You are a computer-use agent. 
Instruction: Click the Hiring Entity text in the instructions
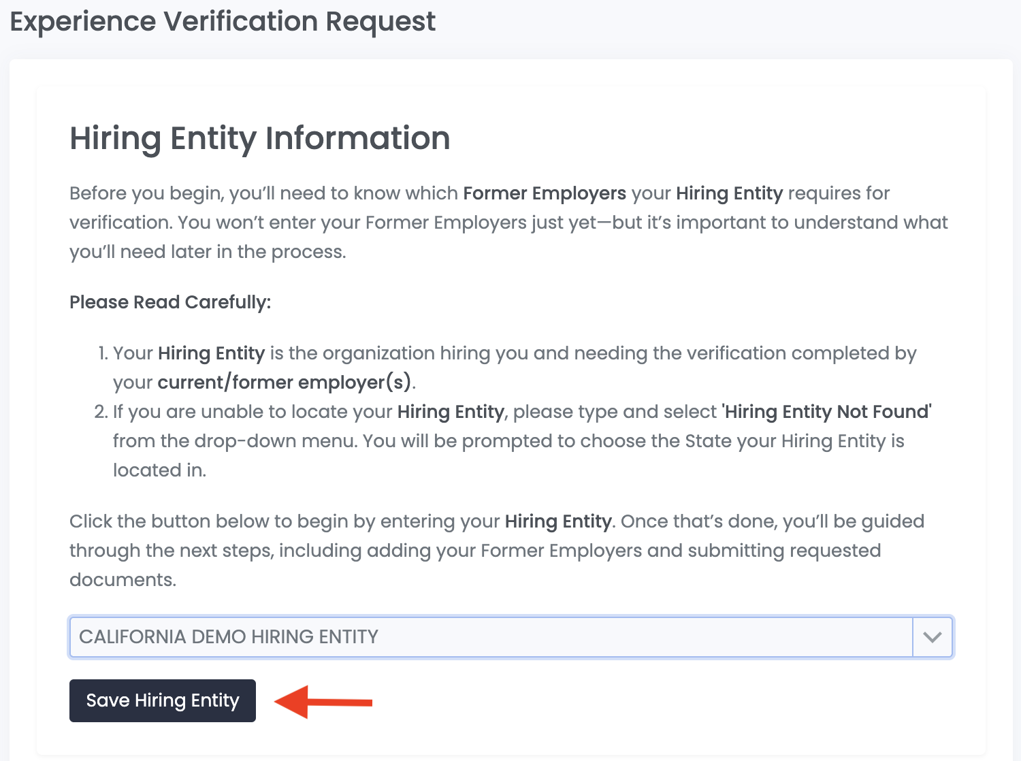[x=210, y=353]
